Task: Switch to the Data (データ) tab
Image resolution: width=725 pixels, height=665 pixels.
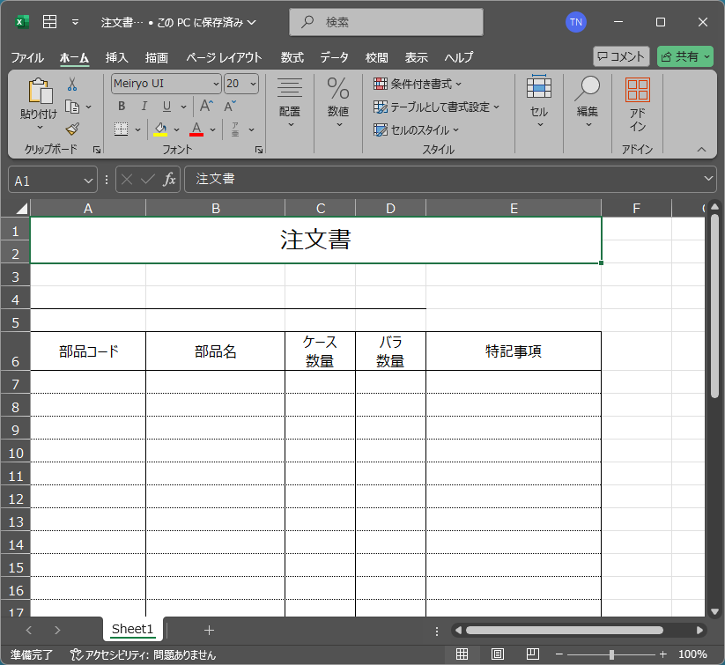Action: (x=334, y=57)
